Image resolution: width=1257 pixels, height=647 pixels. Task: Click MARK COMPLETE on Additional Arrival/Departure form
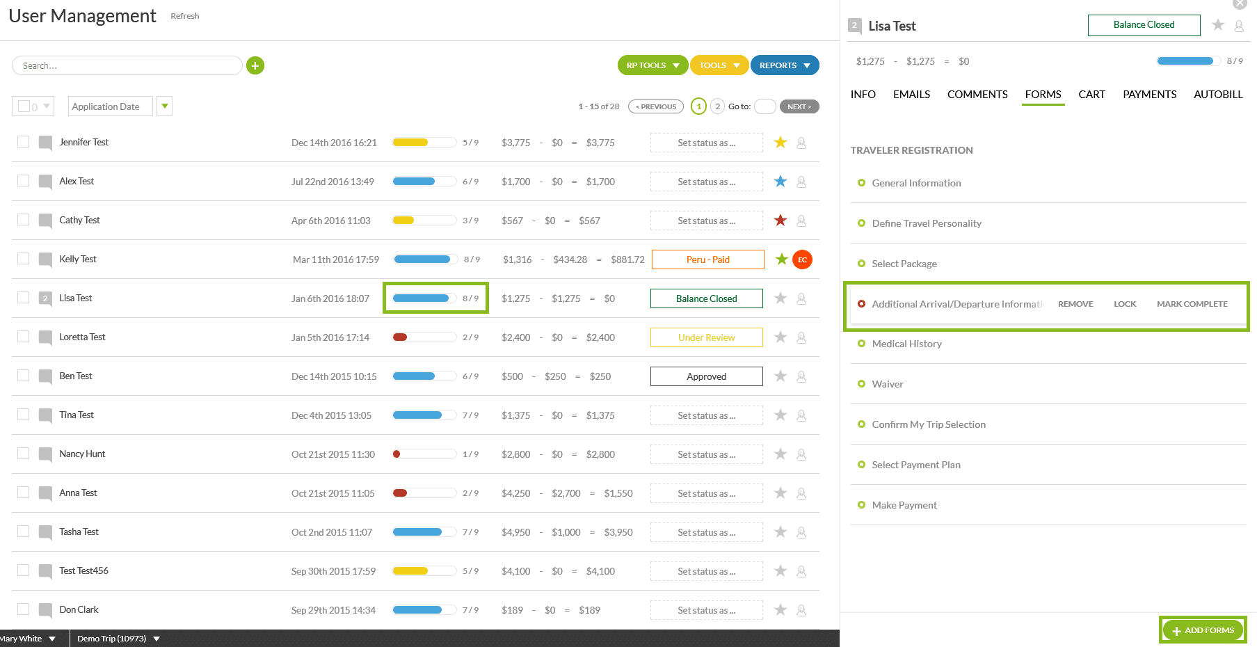(x=1192, y=304)
